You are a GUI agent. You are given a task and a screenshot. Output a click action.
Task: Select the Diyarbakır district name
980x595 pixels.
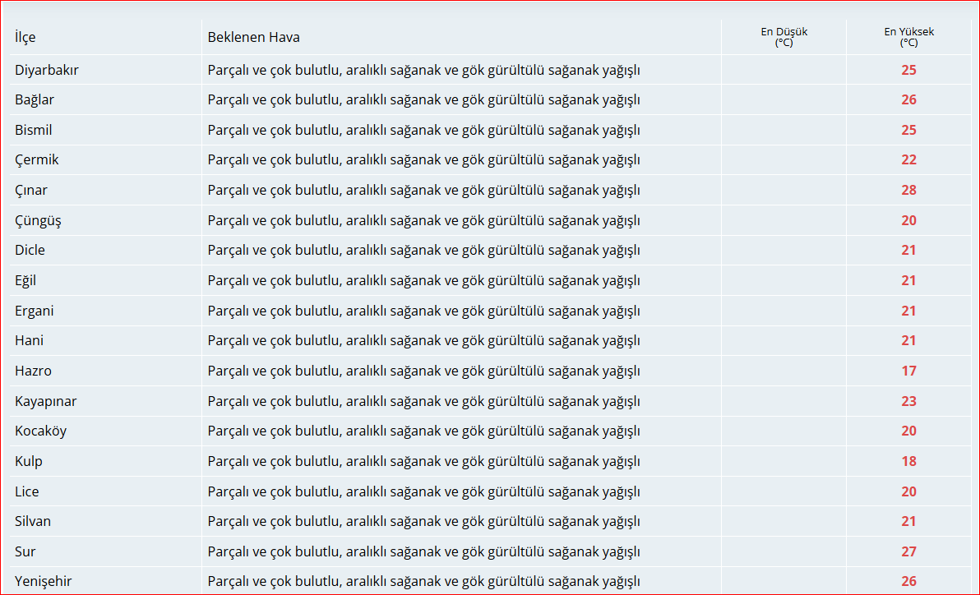pyautogui.click(x=47, y=70)
